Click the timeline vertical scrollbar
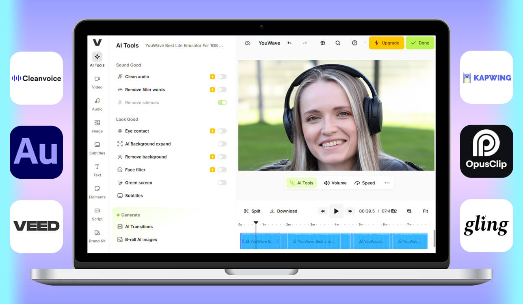Image resolution: width=523 pixels, height=304 pixels. click(x=434, y=239)
